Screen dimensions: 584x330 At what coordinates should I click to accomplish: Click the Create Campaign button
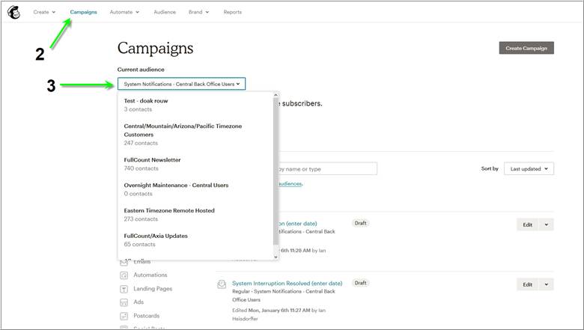[526, 48]
